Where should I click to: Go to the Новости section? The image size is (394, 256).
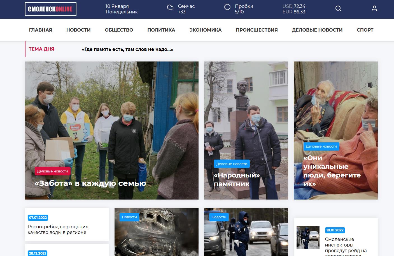78,30
